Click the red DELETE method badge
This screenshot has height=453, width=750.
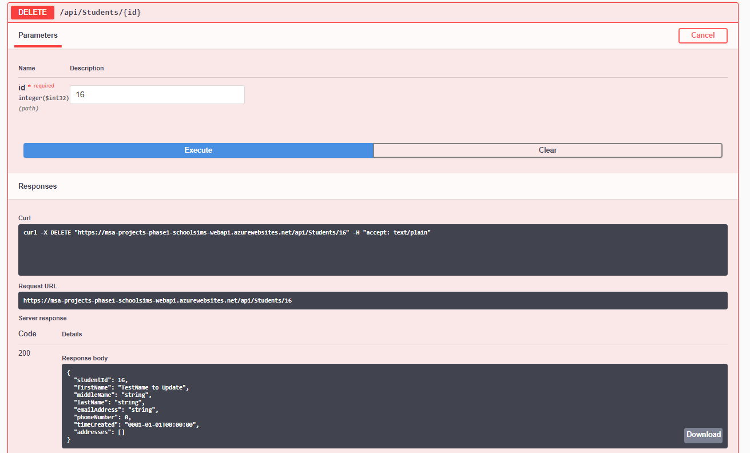(33, 12)
